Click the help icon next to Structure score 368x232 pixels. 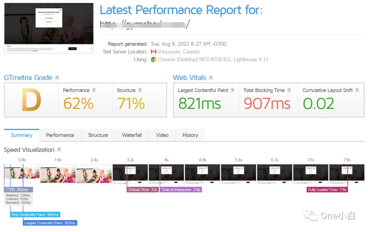click(140, 90)
